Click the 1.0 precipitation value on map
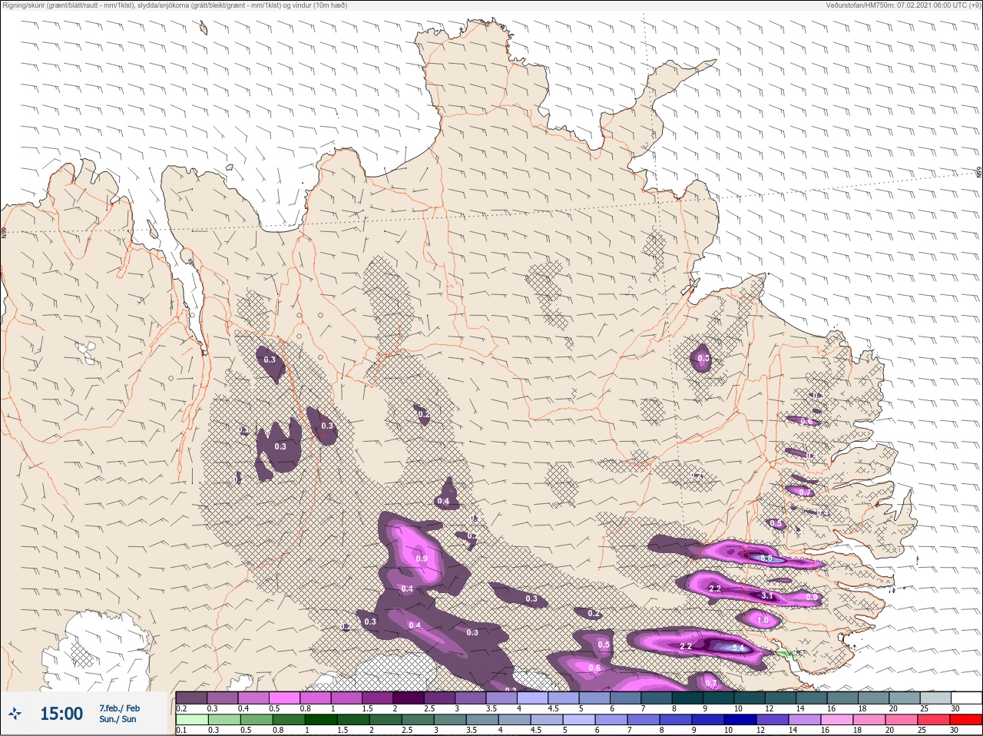 [763, 620]
